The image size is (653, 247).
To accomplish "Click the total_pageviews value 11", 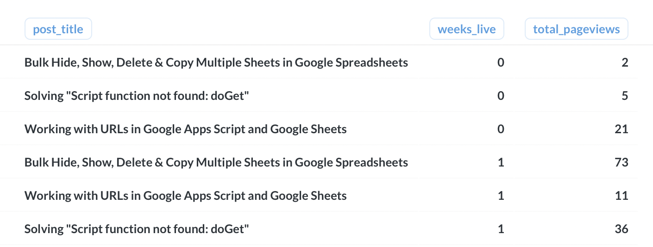I will [622, 196].
